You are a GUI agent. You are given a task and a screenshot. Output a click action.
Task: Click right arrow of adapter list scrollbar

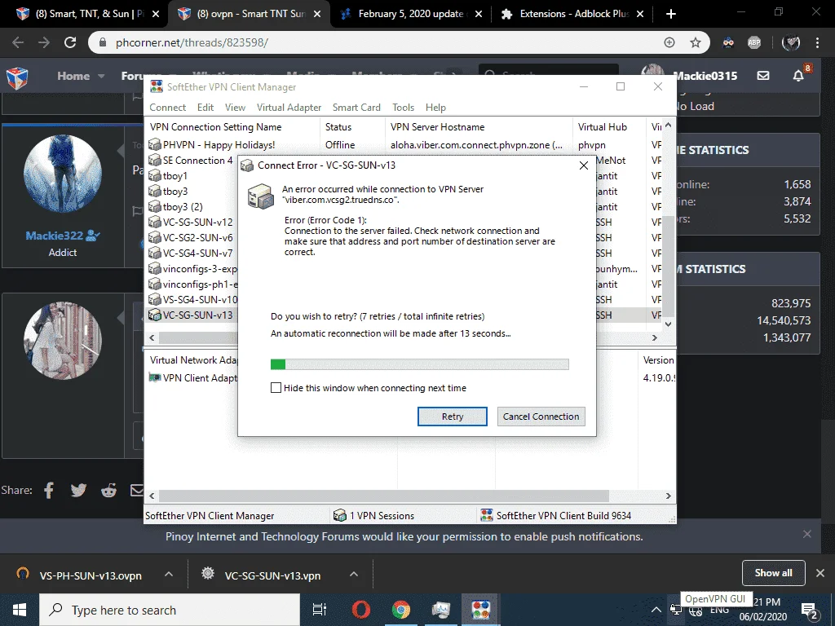coord(669,496)
